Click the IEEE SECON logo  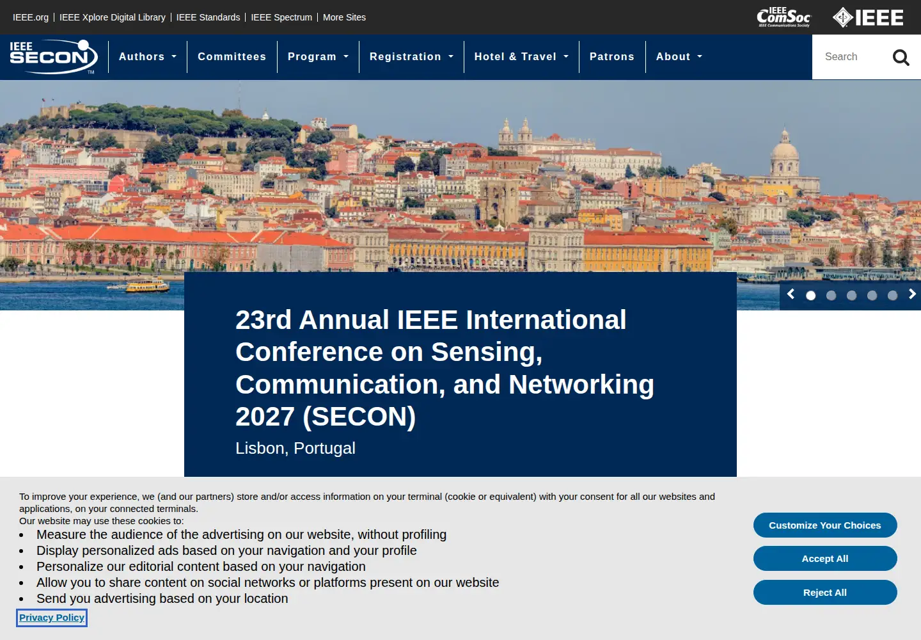pos(54,57)
